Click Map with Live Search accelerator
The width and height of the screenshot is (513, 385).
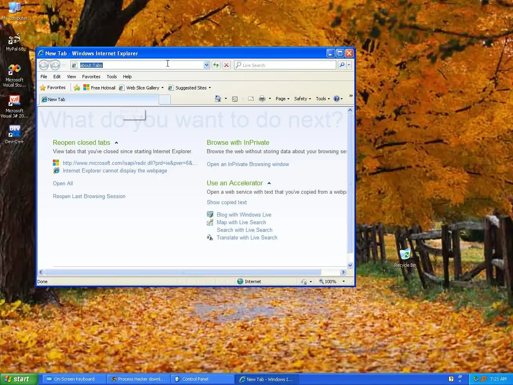point(241,222)
